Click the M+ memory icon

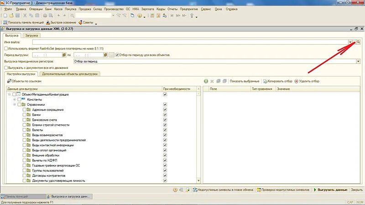click(x=178, y=15)
